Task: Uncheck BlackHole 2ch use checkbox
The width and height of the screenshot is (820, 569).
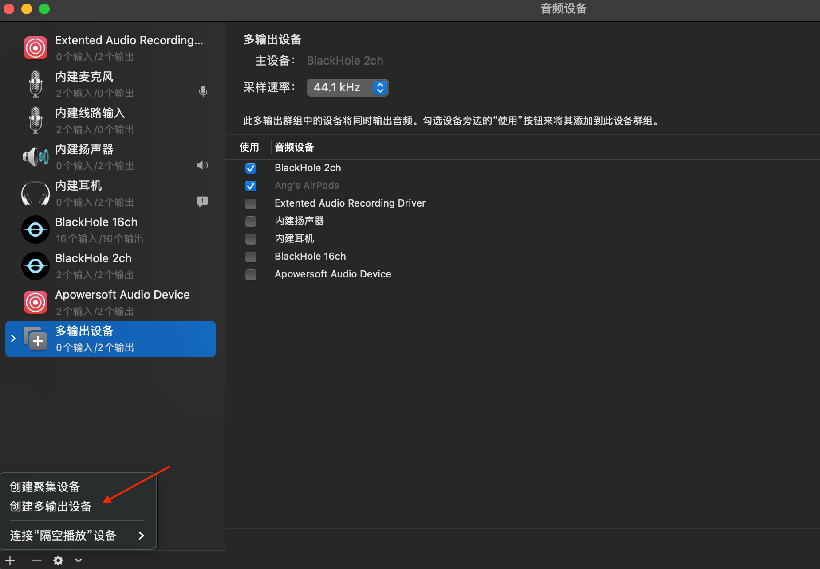Action: tap(251, 168)
